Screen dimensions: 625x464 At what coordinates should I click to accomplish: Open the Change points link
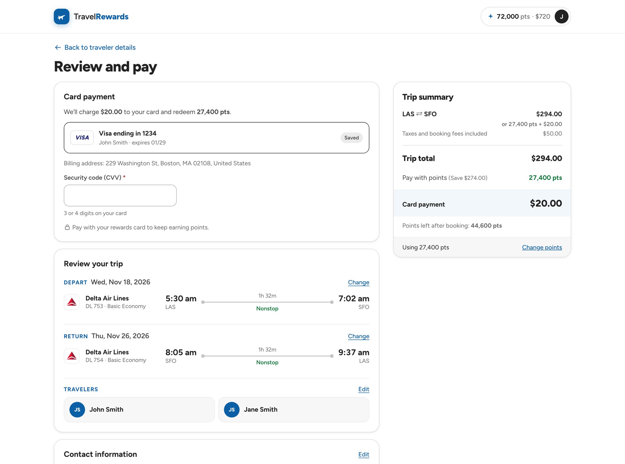tap(542, 247)
